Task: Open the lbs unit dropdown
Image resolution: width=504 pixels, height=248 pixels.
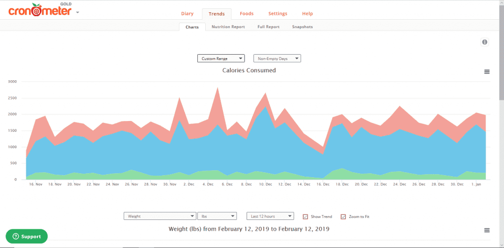Action: point(217,216)
